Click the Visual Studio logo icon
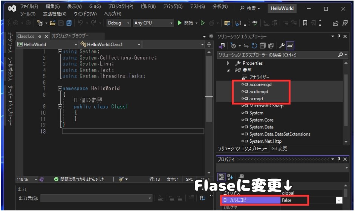 click(x=12, y=8)
